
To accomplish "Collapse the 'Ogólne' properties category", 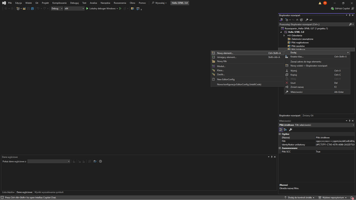I will [x=280, y=134].
